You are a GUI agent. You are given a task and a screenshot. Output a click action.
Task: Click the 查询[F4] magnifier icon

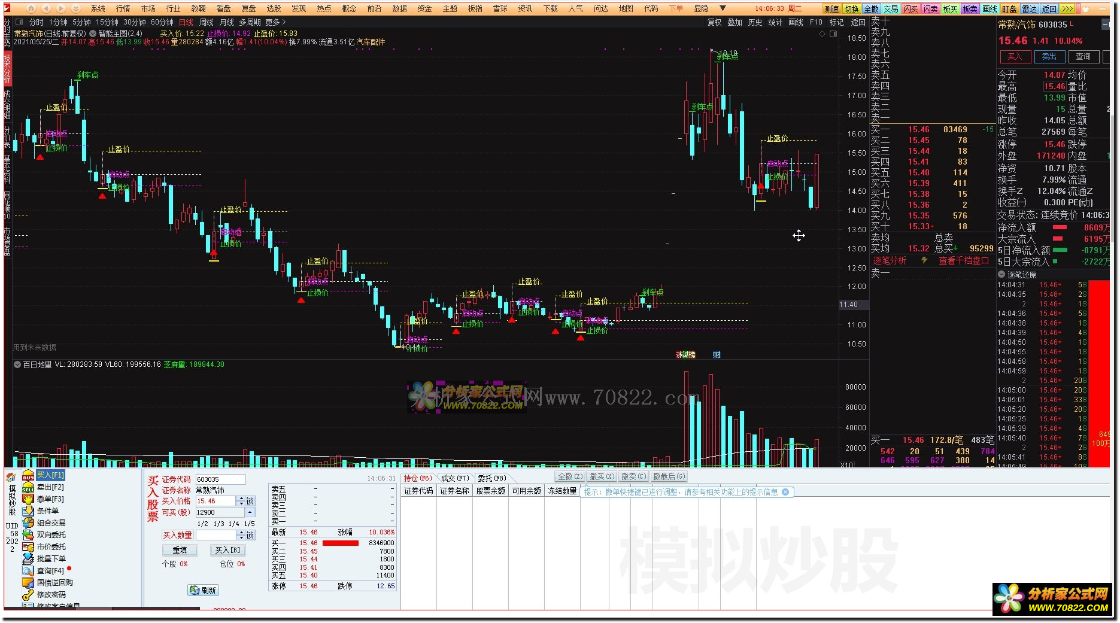click(x=28, y=571)
